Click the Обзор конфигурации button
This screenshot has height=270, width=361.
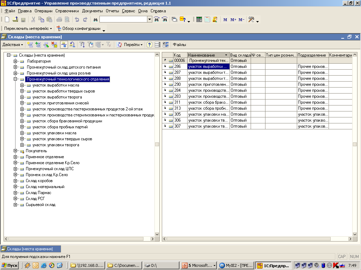point(79,28)
